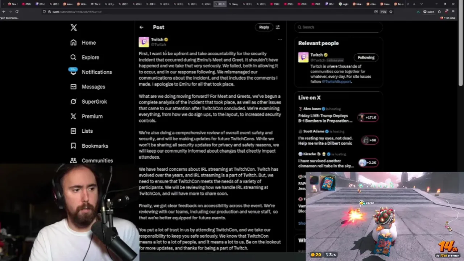This screenshot has width=464, height=261.
Task: Toggle the Following button for Twitch
Action: [x=366, y=57]
